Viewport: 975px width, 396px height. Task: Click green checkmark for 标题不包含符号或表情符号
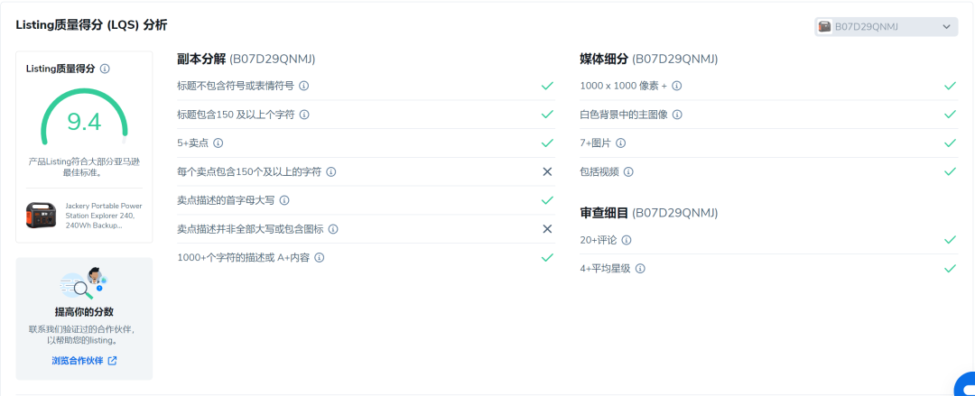547,86
